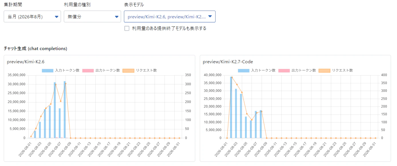
Task: Enable 利用量のある提供終了モデルも表示する checkbox
Action: 127,28
